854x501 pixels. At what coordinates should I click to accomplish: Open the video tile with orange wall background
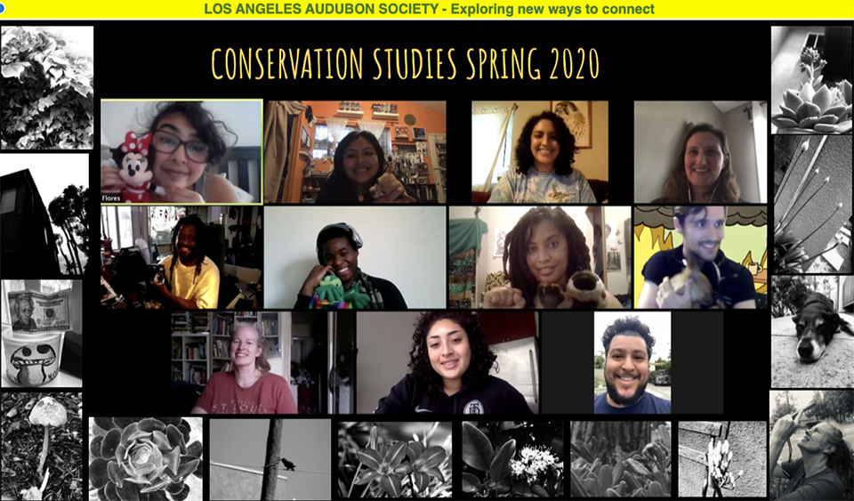click(x=355, y=152)
